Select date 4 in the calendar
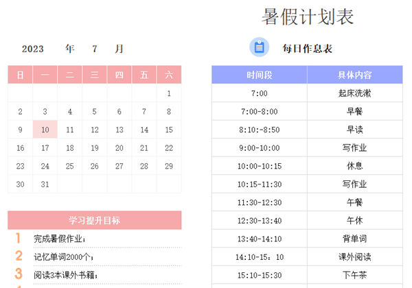This screenshot has height=288, width=412. 70,112
